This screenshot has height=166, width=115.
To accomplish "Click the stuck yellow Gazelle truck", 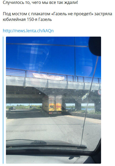I will (52, 104).
